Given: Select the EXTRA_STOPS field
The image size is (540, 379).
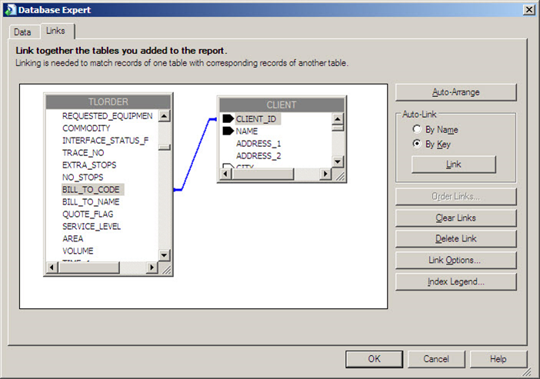Looking at the screenshot, I should pyautogui.click(x=89, y=165).
